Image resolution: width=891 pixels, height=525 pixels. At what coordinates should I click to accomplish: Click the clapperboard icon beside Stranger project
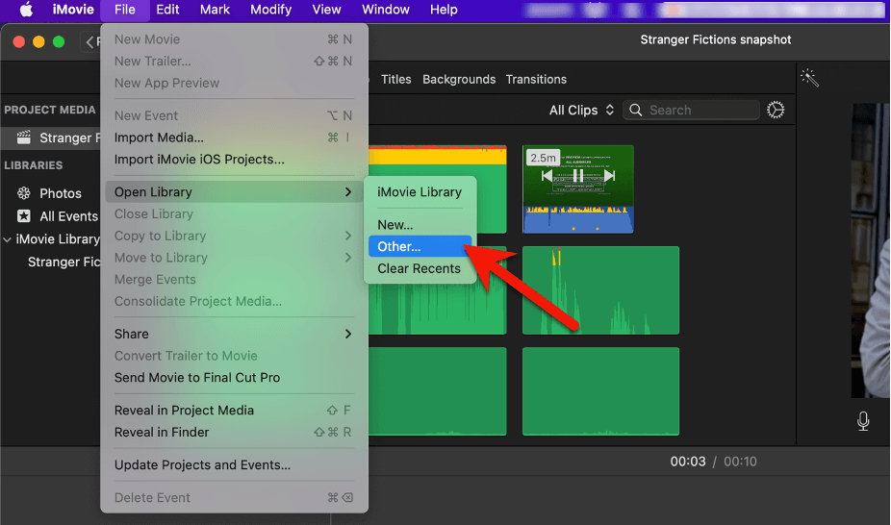tap(24, 137)
